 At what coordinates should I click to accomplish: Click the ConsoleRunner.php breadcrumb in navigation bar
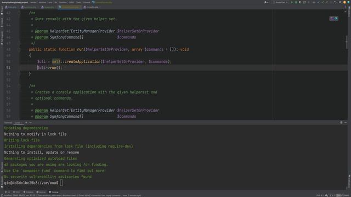(x=102, y=2)
